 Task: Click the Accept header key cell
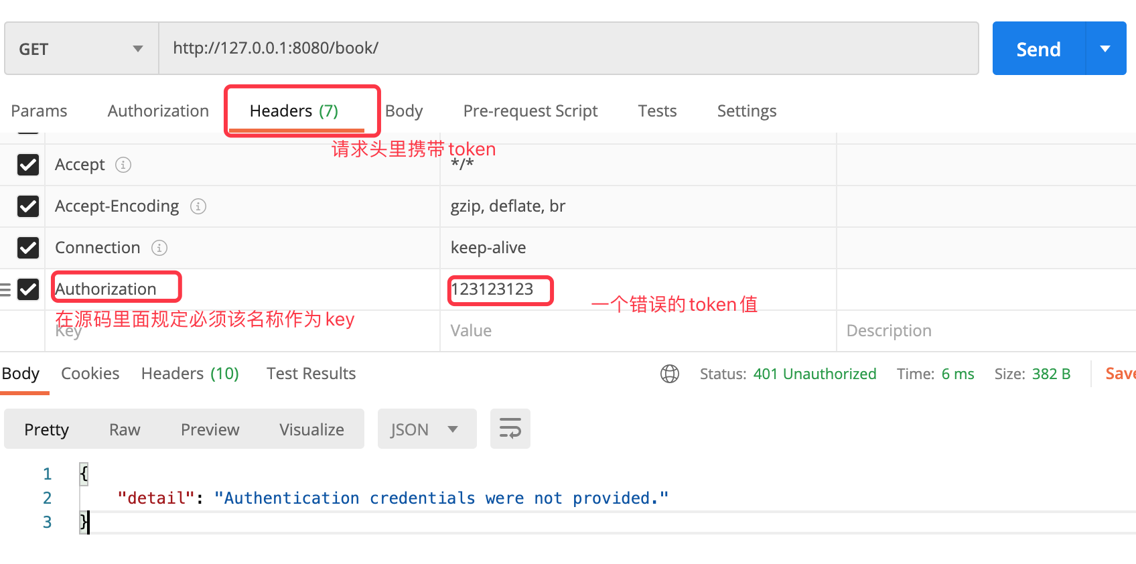click(x=242, y=165)
